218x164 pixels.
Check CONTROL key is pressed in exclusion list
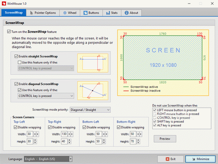tap(155, 118)
